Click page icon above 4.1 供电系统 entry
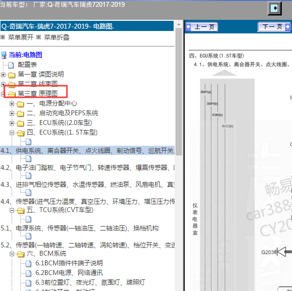 [28, 142]
